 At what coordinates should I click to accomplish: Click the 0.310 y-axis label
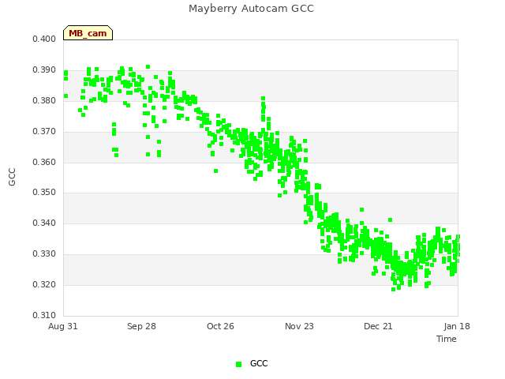click(x=44, y=315)
